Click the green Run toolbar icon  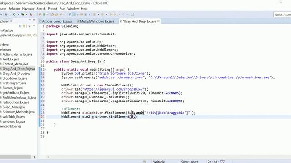click(x=14, y=14)
